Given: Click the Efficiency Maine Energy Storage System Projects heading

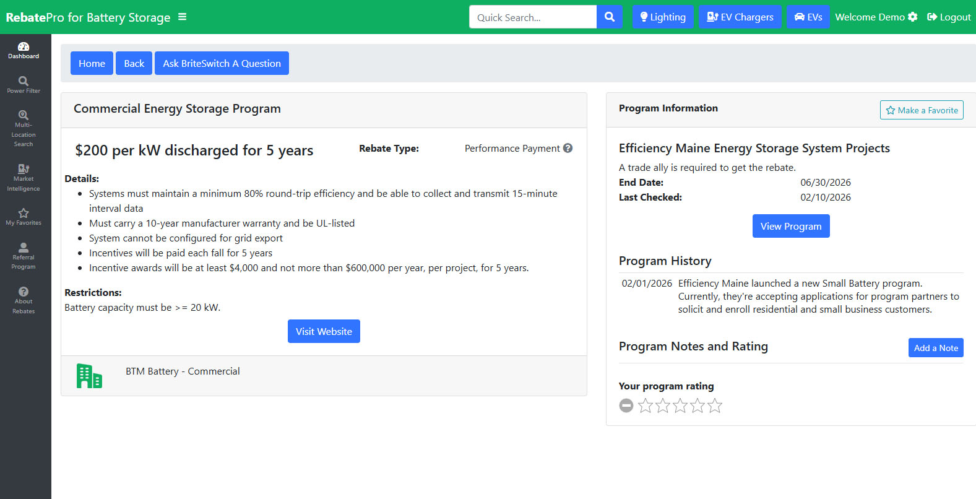Looking at the screenshot, I should [754, 148].
